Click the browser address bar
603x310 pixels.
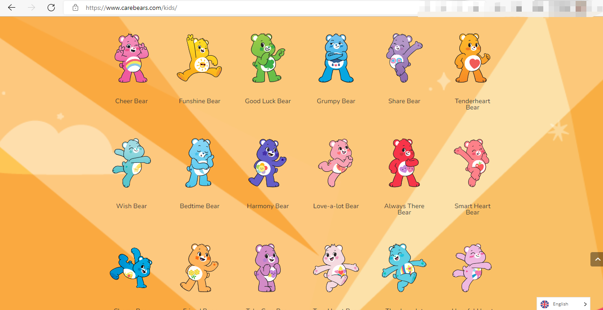click(180, 8)
